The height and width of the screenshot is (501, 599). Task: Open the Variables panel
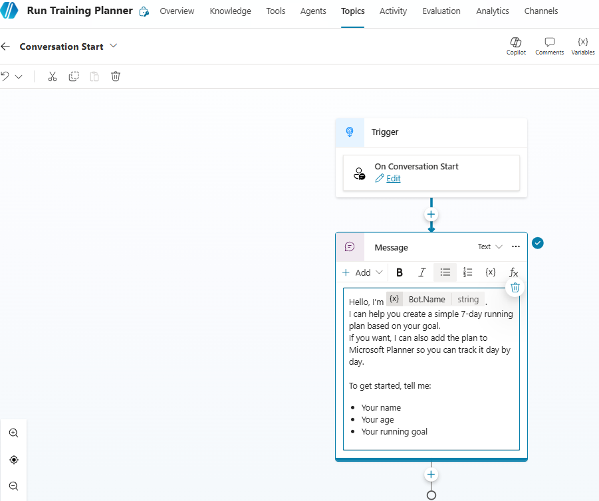[582, 46]
